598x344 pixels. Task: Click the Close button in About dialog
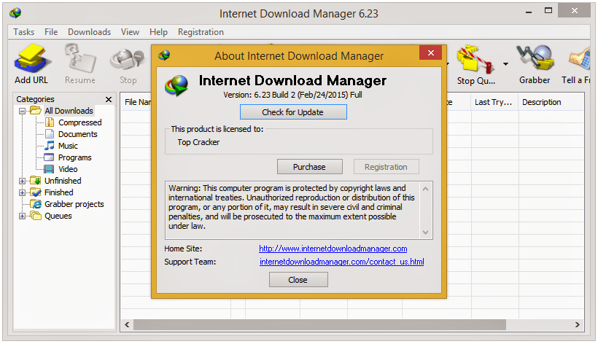click(x=298, y=280)
